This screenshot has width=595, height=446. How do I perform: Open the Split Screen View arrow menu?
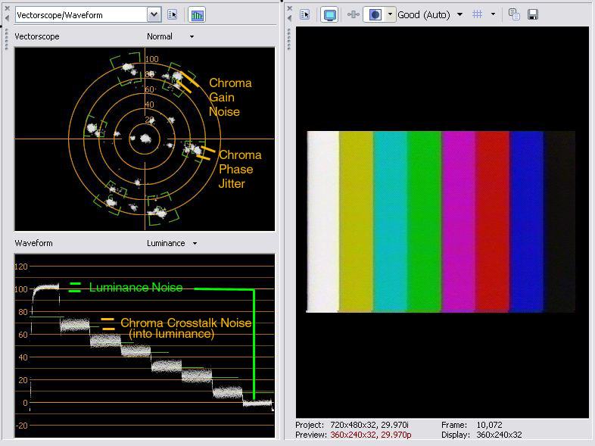[x=390, y=14]
